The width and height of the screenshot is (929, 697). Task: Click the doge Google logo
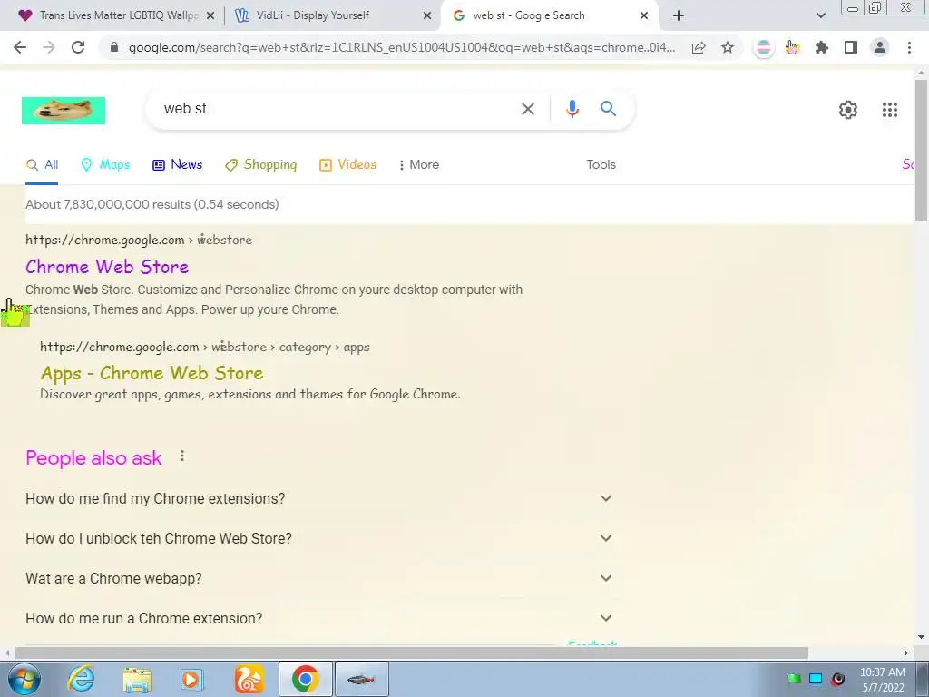[x=64, y=111]
